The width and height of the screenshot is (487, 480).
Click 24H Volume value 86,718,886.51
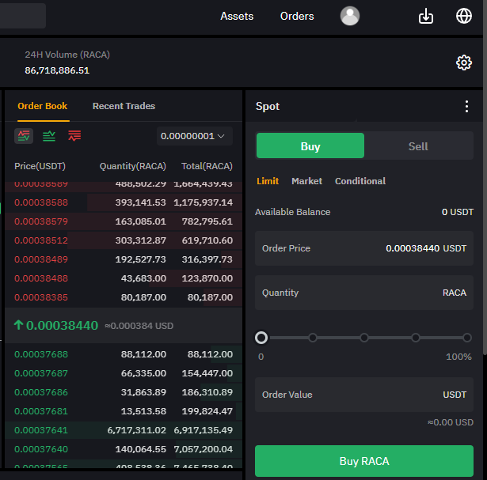pos(57,70)
